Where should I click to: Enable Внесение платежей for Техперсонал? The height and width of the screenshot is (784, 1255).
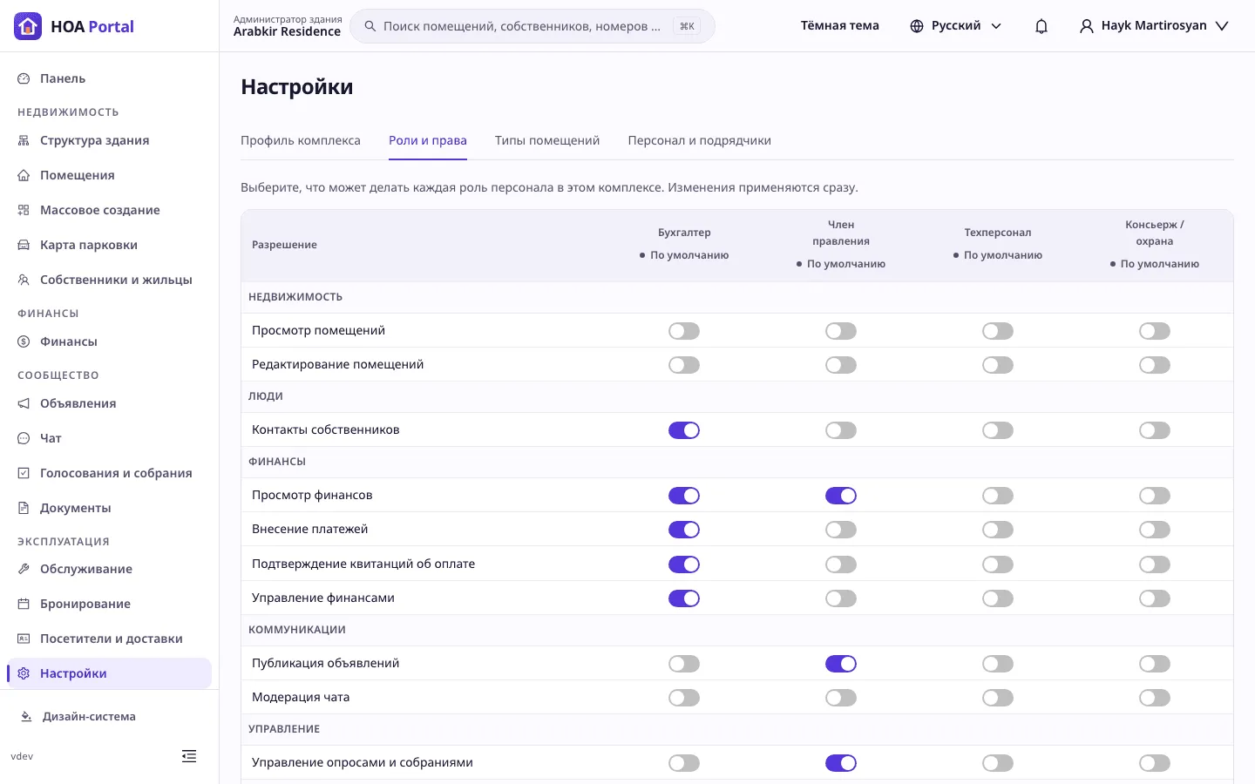coord(998,530)
